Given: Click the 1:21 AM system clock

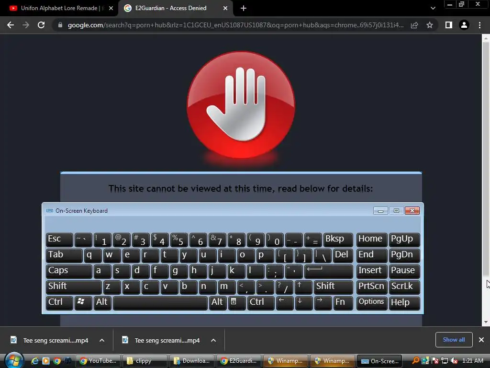Looking at the screenshot, I should click(472, 361).
